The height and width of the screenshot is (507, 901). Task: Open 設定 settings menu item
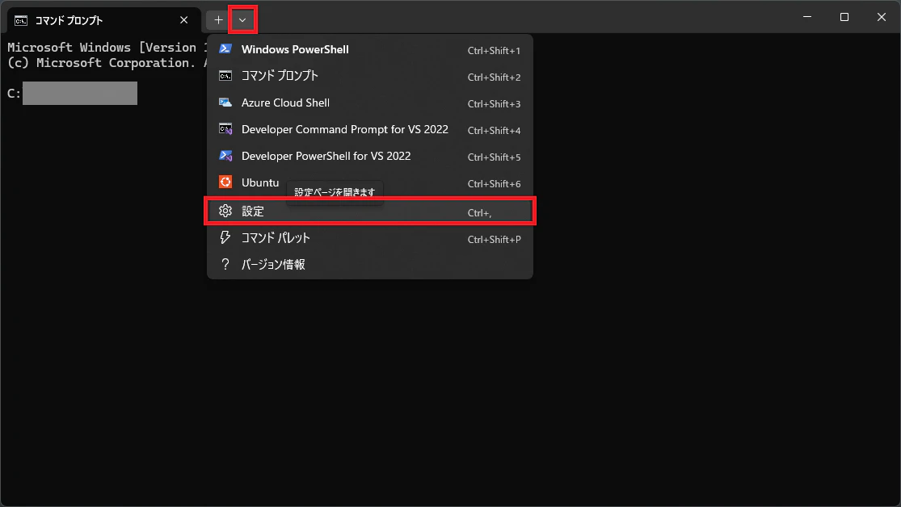pyautogui.click(x=370, y=212)
